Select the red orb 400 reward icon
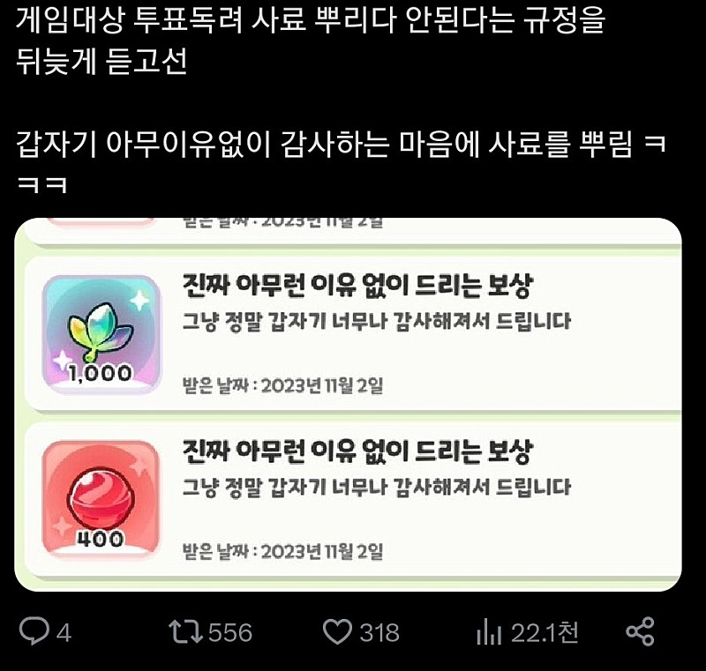706x671 pixels. (x=101, y=501)
